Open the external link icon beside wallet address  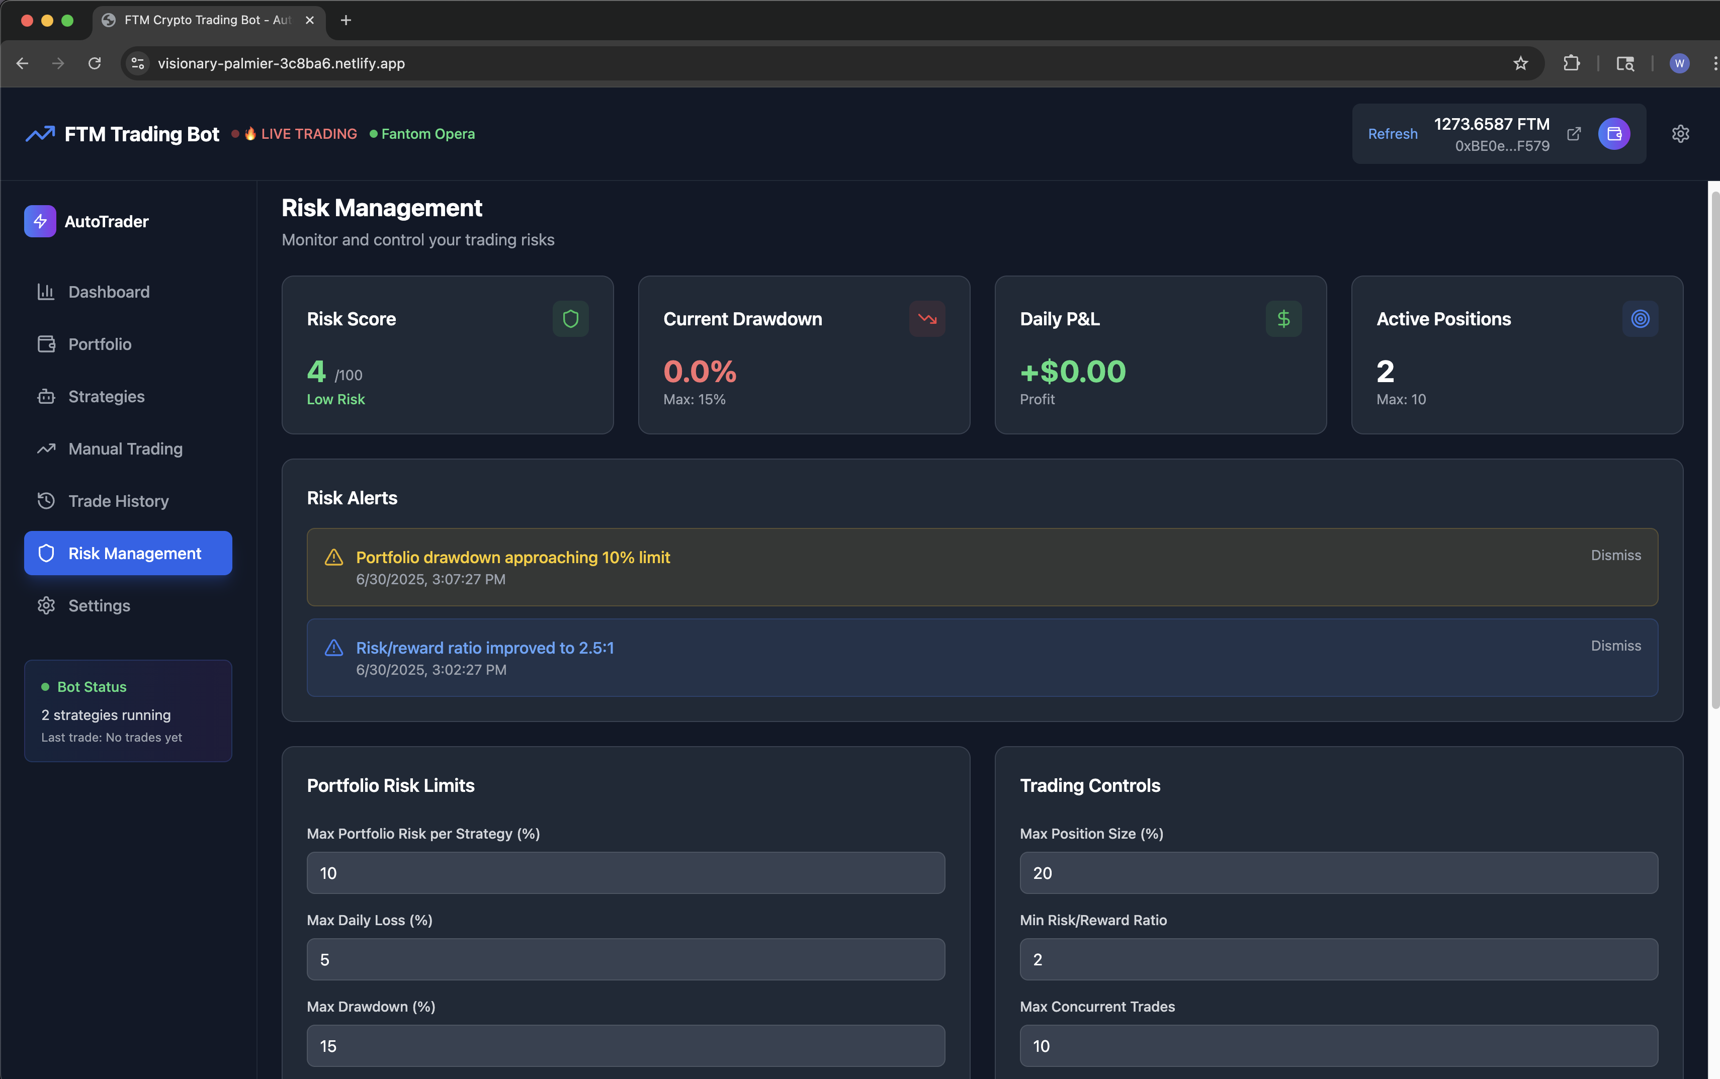click(1574, 133)
